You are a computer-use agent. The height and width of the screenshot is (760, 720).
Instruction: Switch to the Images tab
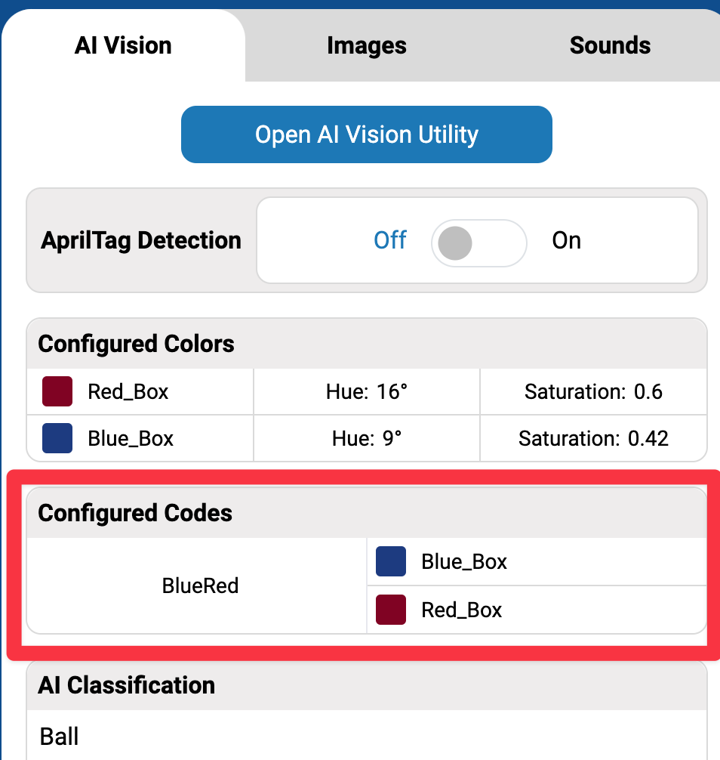click(366, 45)
